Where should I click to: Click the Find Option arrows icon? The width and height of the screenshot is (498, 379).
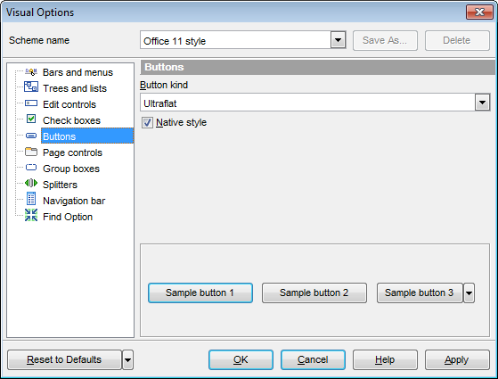click(31, 215)
